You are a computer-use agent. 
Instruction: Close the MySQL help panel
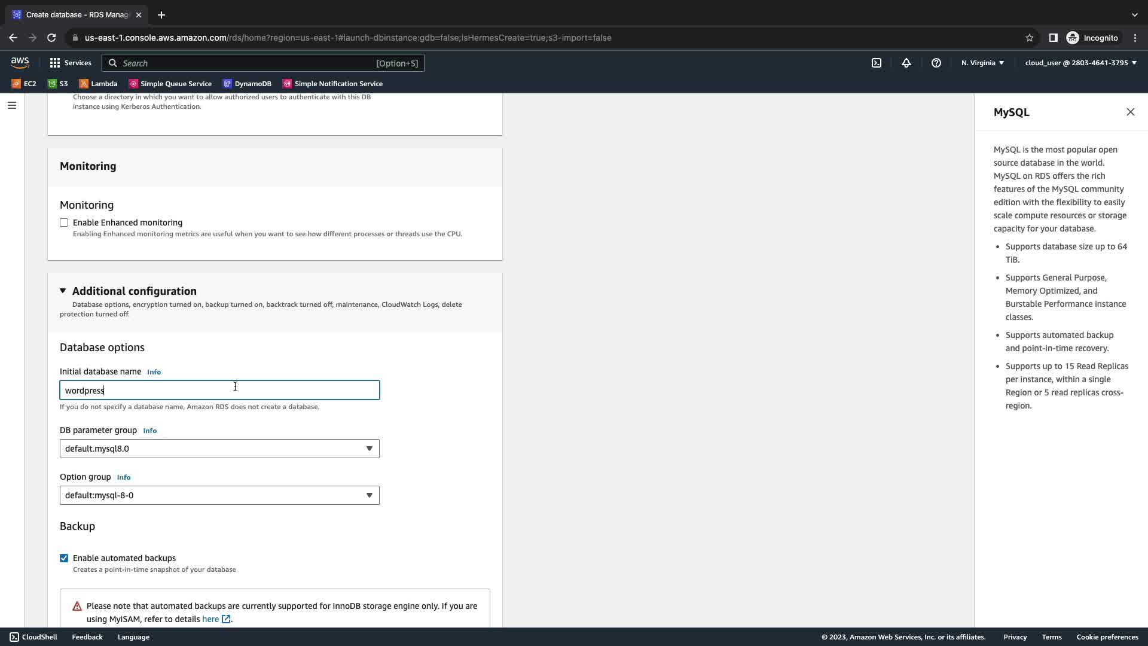(x=1130, y=112)
